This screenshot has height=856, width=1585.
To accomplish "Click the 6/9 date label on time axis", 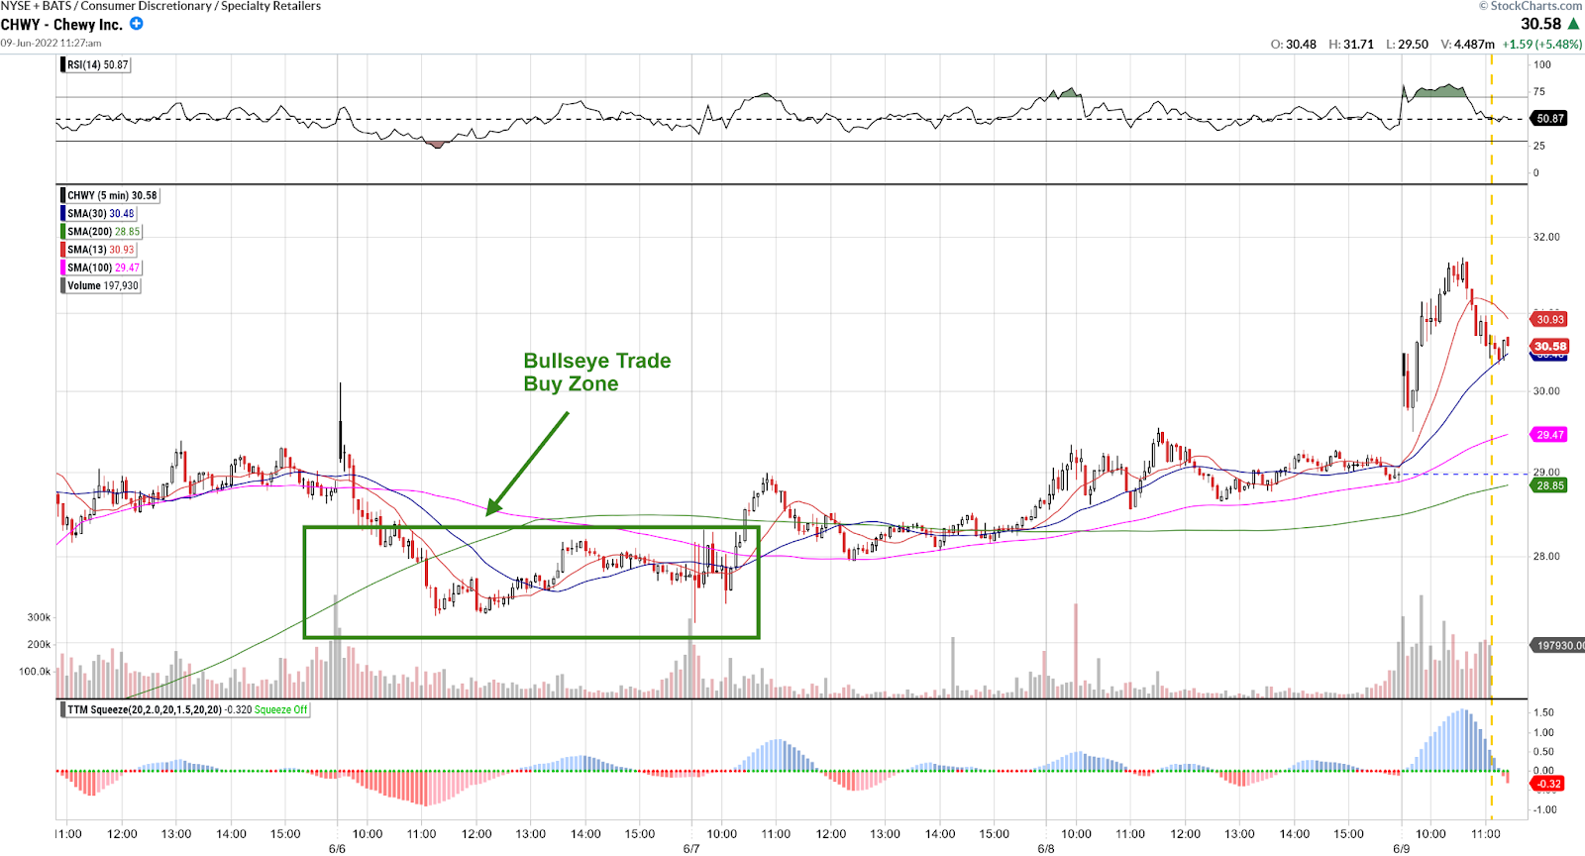I will 1401,848.
